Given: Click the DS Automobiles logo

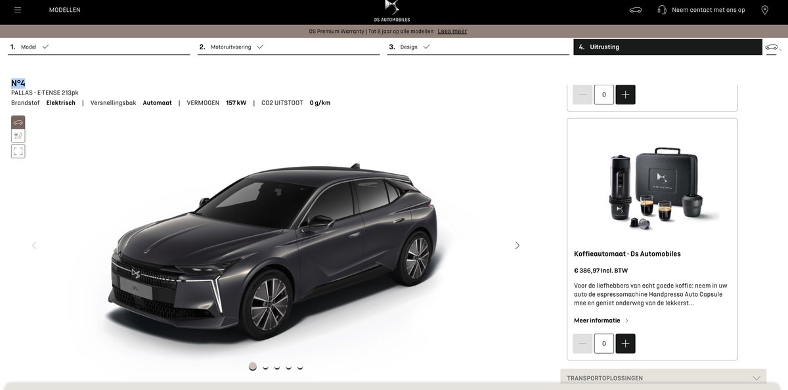Looking at the screenshot, I should click(x=392, y=11).
